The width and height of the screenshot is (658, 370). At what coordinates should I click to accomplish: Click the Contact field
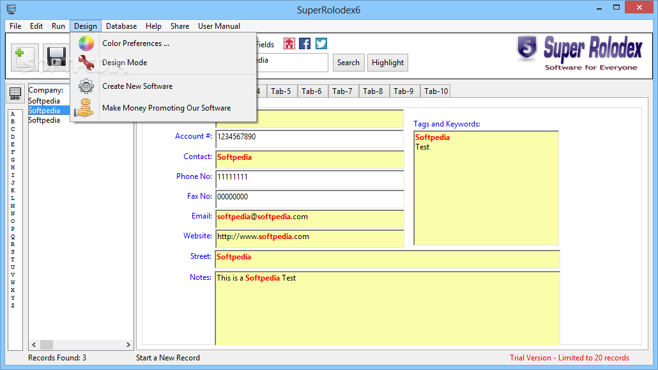coord(310,160)
